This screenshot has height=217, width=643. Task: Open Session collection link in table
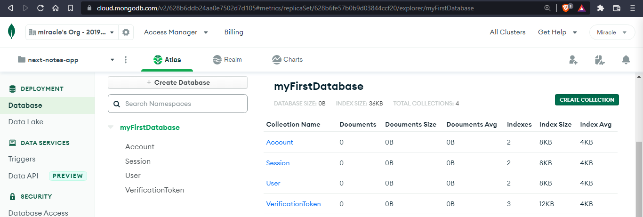(x=278, y=163)
